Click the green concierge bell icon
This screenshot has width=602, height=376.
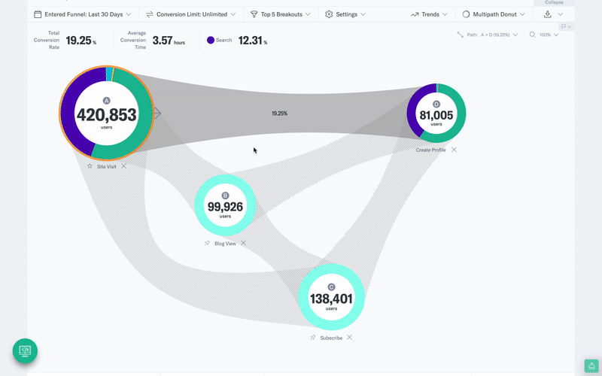[x=591, y=366]
